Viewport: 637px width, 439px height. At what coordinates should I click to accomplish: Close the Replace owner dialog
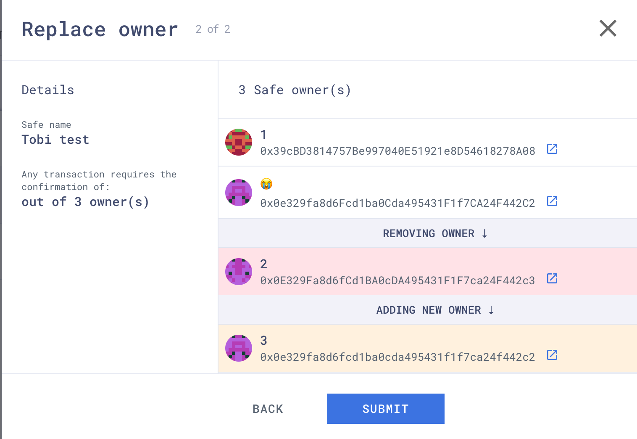tap(608, 29)
